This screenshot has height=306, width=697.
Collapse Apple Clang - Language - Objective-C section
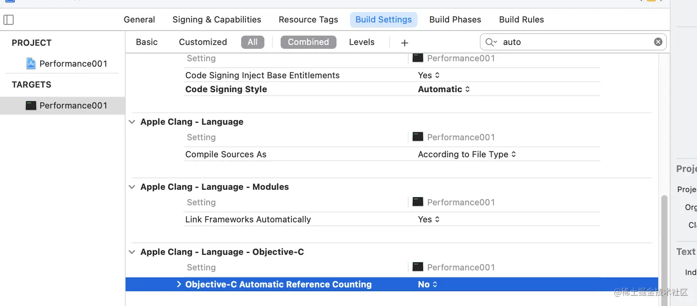(x=132, y=252)
